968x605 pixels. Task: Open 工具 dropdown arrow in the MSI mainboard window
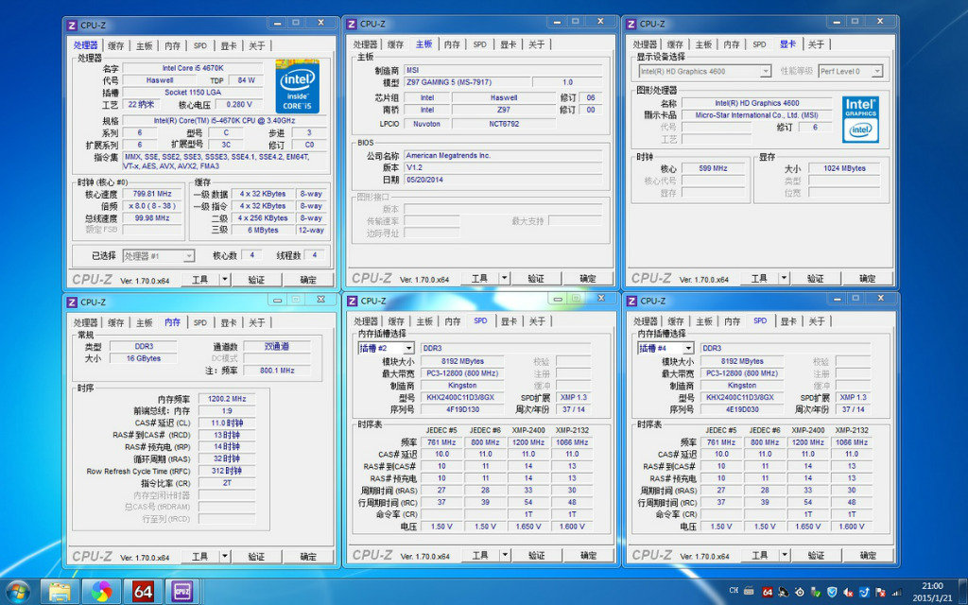click(x=505, y=279)
